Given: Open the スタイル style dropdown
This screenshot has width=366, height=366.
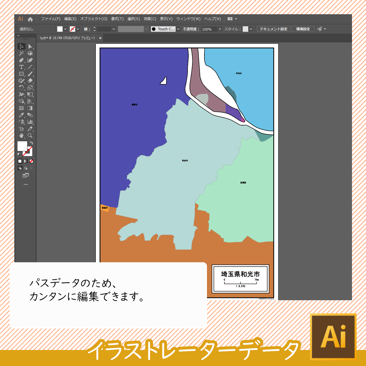Looking at the screenshot, I should (251, 29).
